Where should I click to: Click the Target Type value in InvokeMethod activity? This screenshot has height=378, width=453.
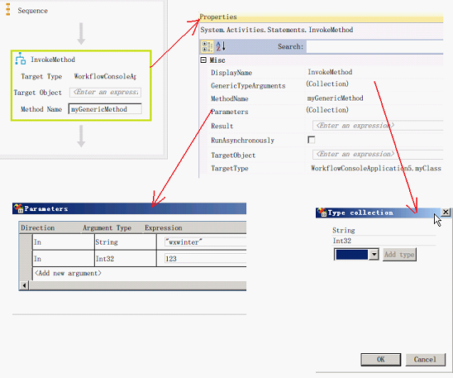(x=105, y=76)
